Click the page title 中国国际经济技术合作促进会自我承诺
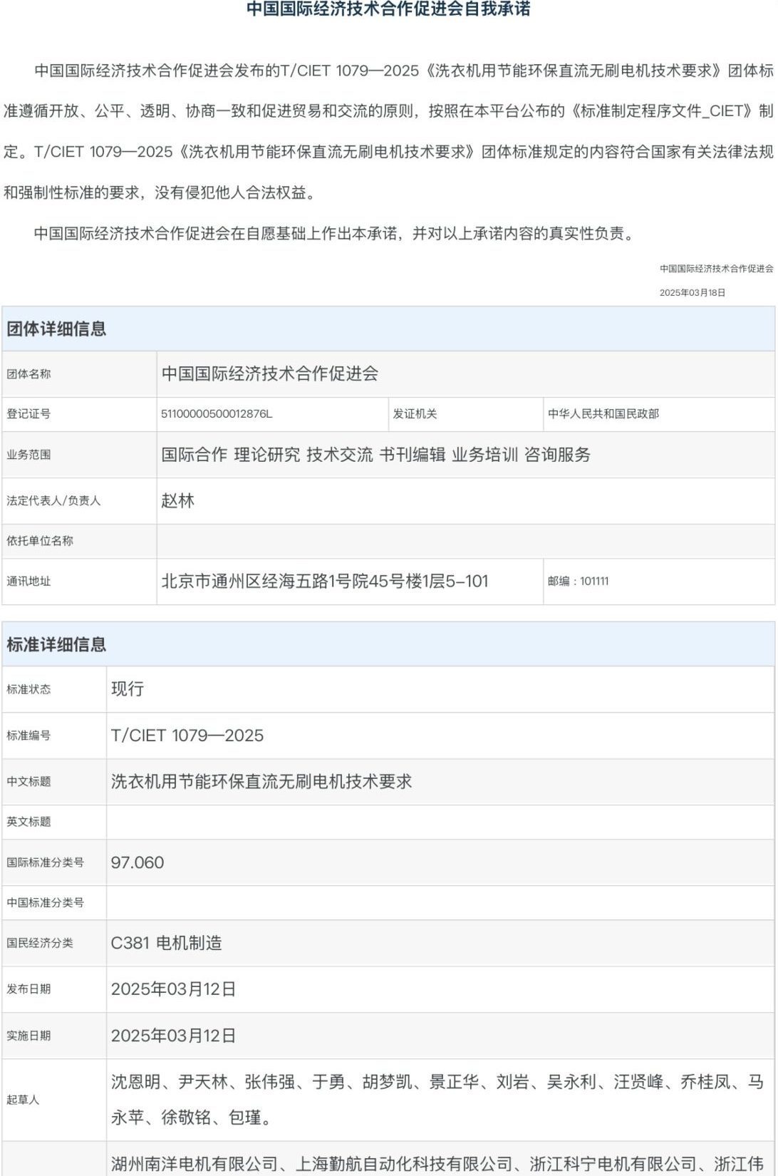Viewport: 778px width, 1176px height. [388, 9]
